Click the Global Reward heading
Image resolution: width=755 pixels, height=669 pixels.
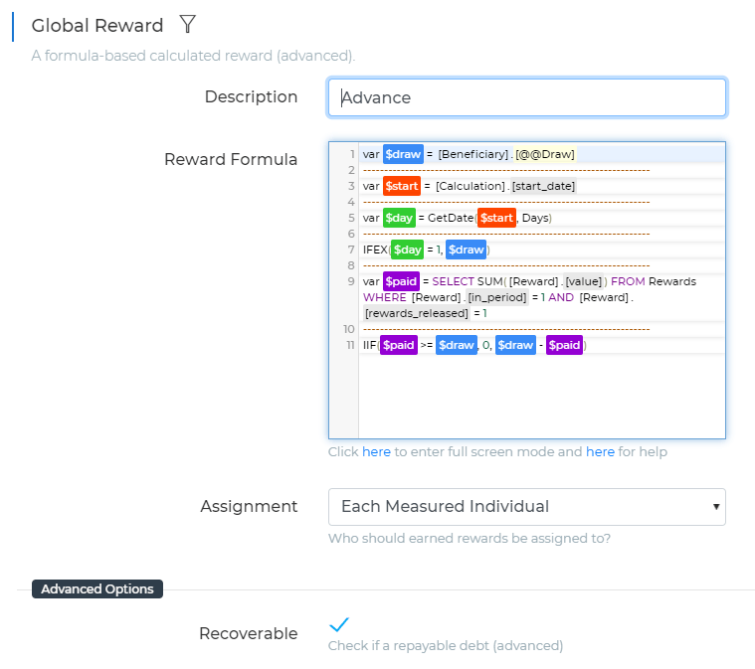97,25
